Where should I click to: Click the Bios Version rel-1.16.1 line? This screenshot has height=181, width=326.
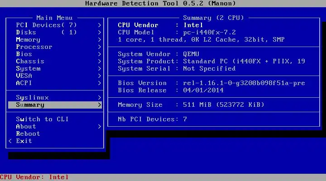tap(211, 83)
